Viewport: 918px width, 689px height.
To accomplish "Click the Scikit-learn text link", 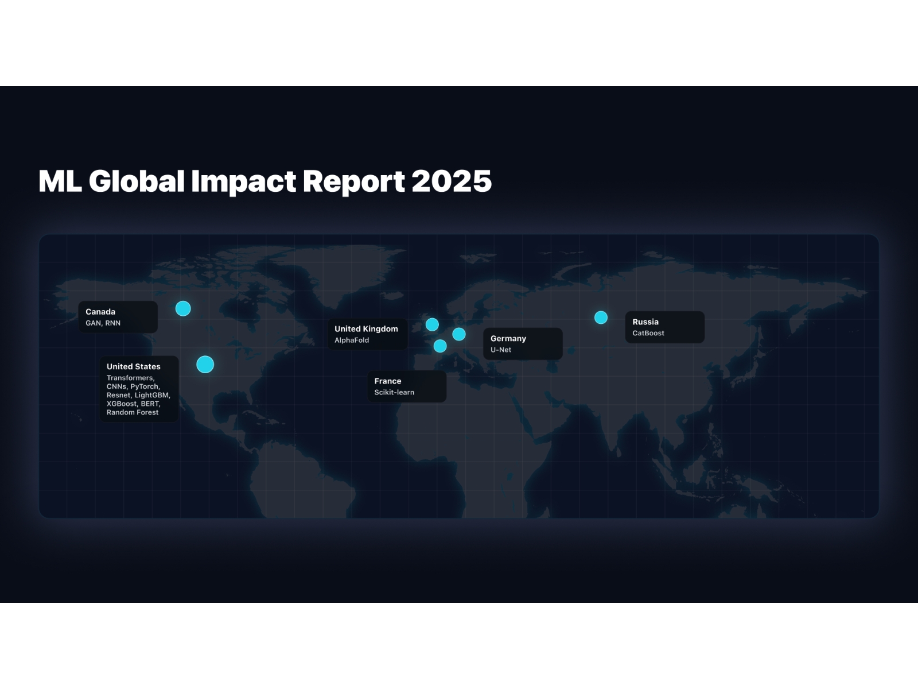I will pos(394,392).
